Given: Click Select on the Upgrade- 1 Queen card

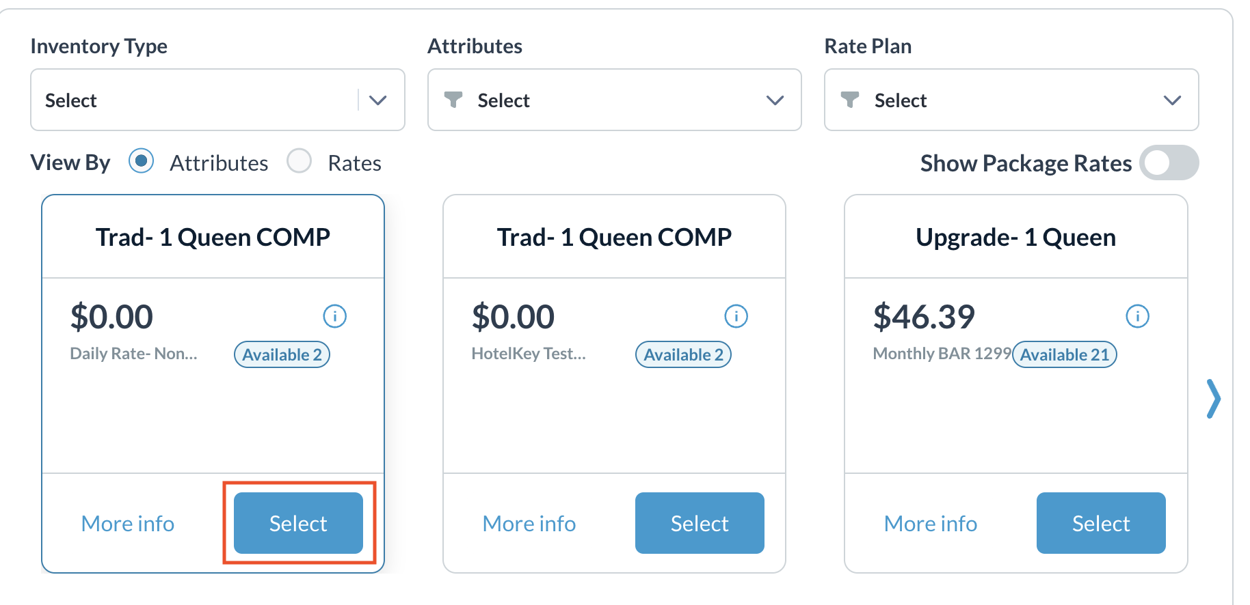Looking at the screenshot, I should coord(1100,523).
